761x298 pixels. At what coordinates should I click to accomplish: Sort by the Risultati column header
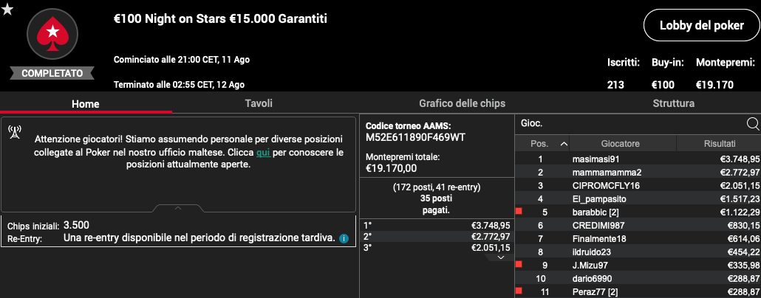click(719, 144)
